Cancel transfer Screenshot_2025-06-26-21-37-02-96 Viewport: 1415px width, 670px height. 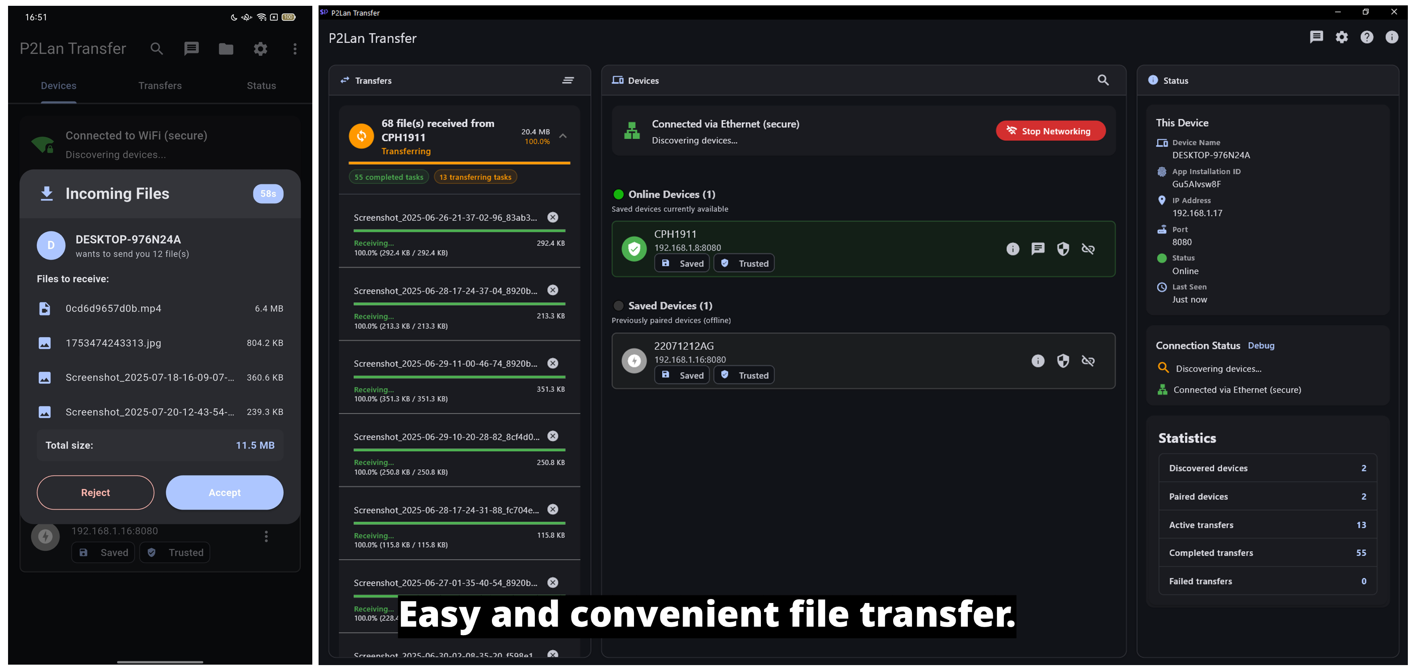(553, 218)
